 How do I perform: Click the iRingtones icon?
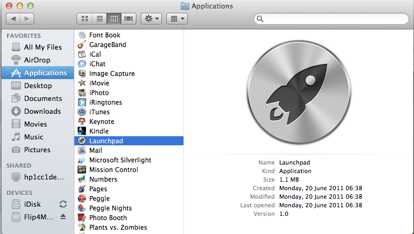coord(82,103)
